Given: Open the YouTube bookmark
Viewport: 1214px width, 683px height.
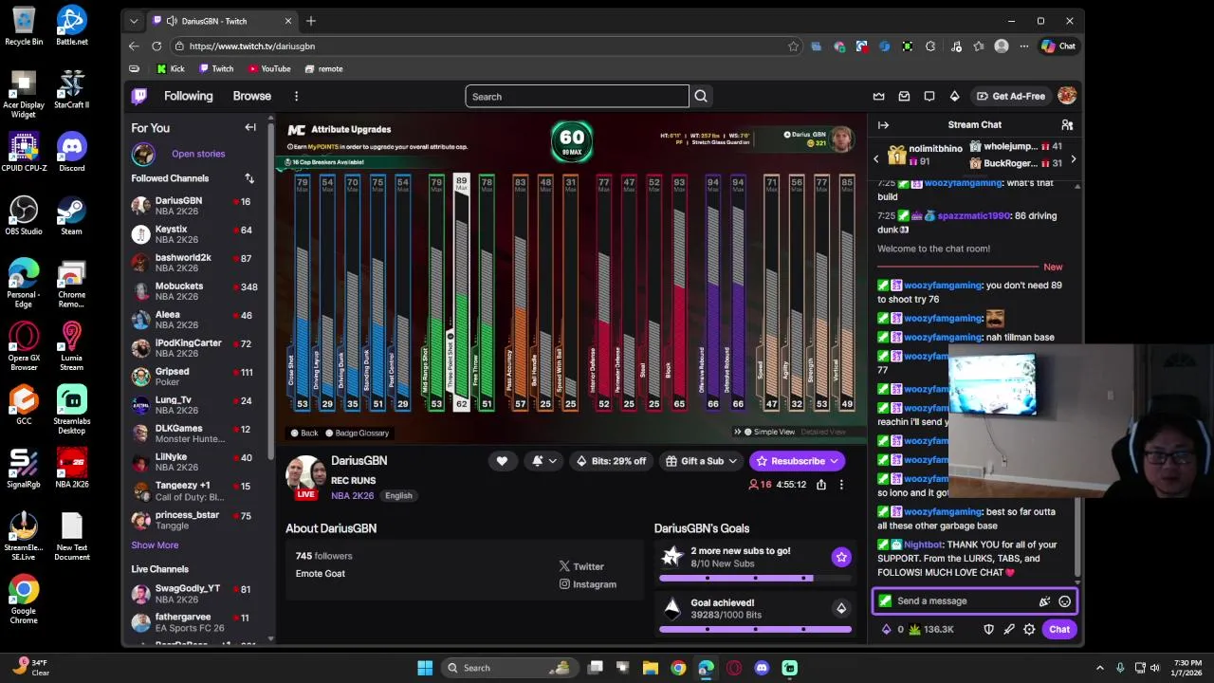Looking at the screenshot, I should tap(269, 68).
